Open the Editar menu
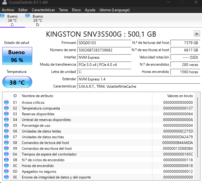202x183 pixels. coord(23,10)
